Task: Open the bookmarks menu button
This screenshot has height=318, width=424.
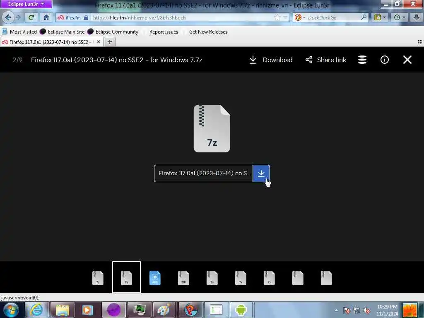Action: pos(380,17)
